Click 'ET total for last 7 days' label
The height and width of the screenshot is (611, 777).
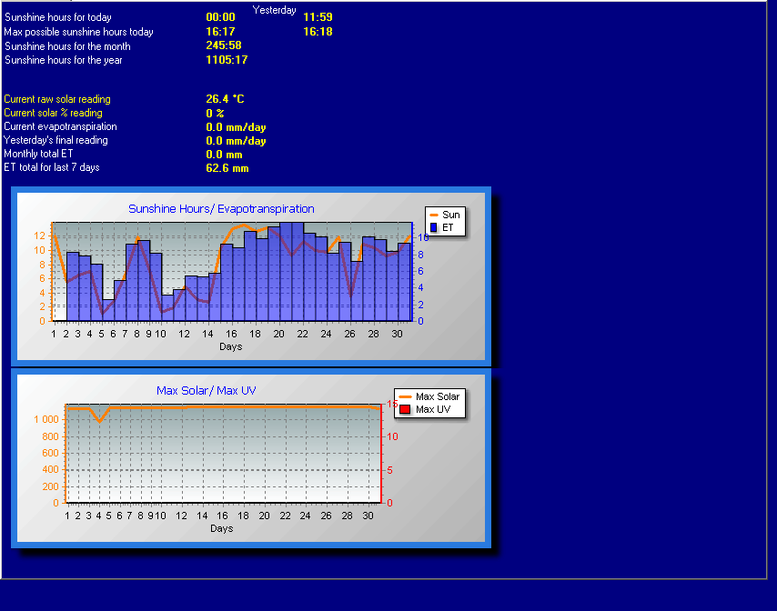coord(52,167)
